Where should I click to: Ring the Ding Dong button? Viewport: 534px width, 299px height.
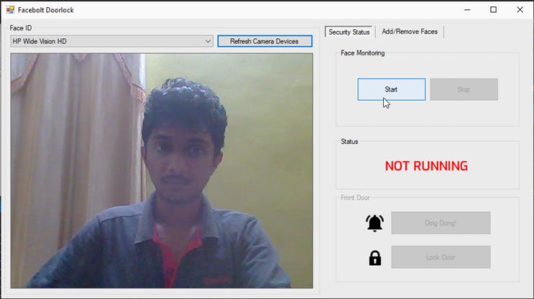[441, 223]
